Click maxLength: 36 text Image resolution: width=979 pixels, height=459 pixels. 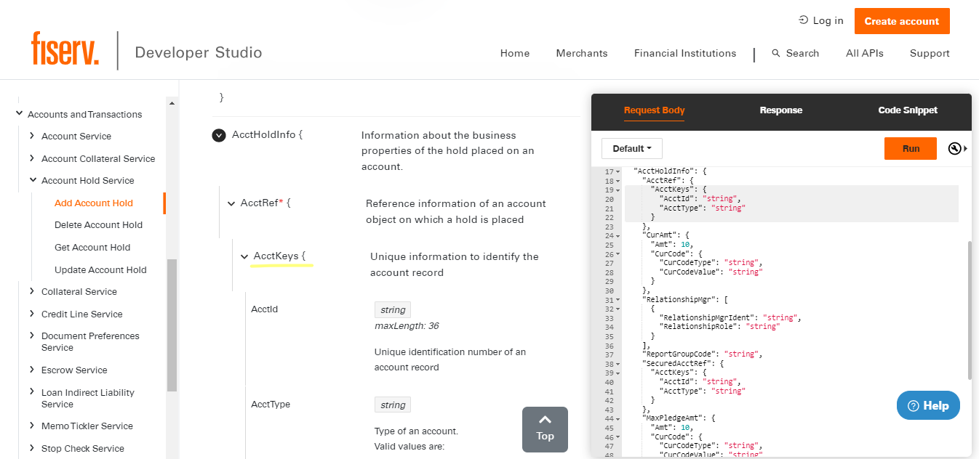pos(407,326)
